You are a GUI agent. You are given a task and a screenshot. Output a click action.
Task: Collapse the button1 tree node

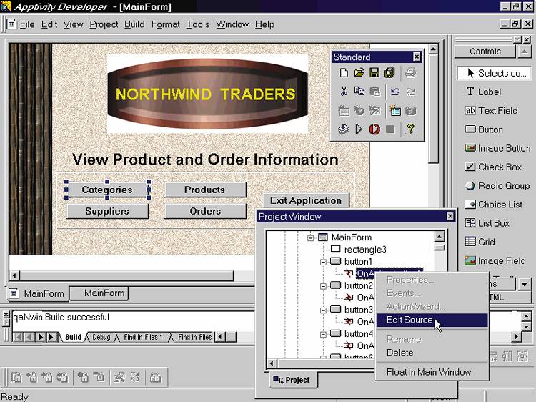pos(323,262)
